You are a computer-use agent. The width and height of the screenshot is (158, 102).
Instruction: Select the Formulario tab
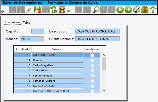[x=12, y=22]
